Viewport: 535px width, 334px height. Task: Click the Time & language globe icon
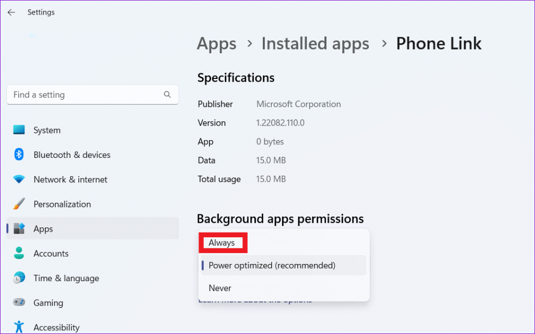[x=19, y=278]
